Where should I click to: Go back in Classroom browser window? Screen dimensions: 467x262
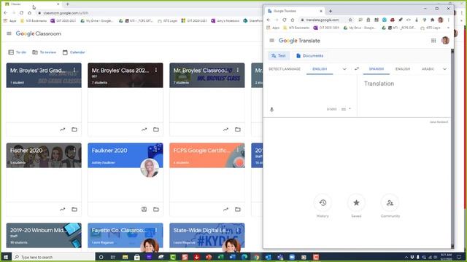[x=6, y=13]
